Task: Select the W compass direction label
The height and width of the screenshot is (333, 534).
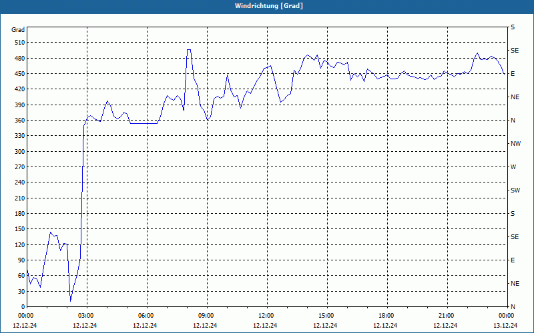Action: click(513, 167)
